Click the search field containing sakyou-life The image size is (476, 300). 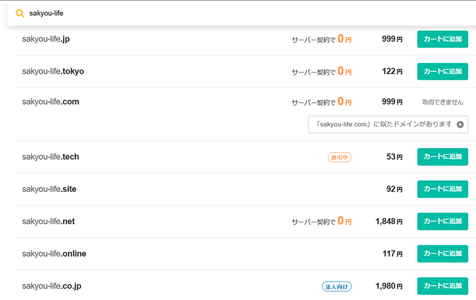(238, 13)
